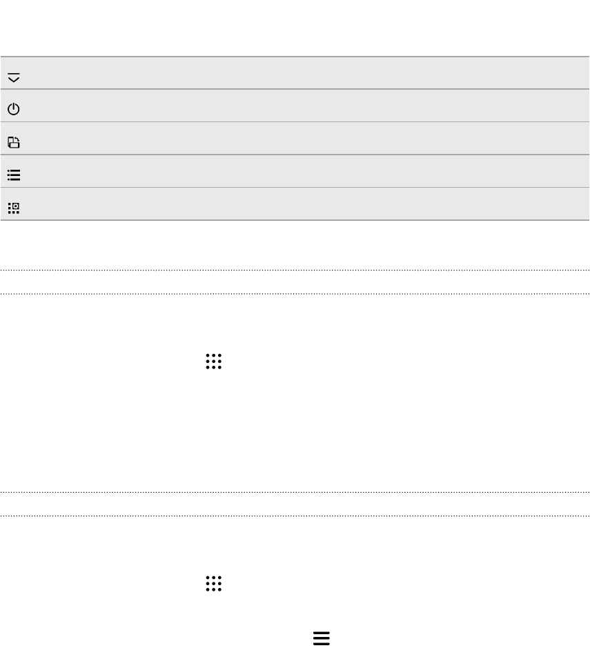Viewport: 590px width, 648px height.
Task: Choose the table row with the list icon
Action: tap(295, 170)
